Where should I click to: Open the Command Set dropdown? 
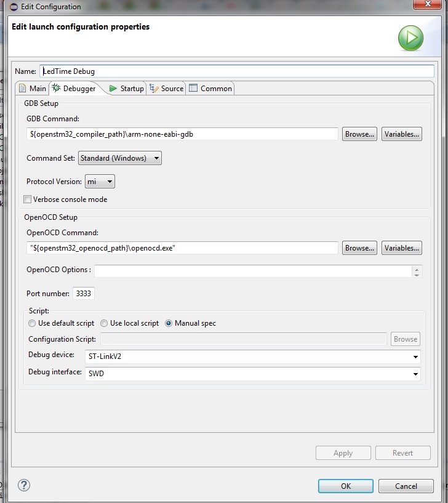119,158
